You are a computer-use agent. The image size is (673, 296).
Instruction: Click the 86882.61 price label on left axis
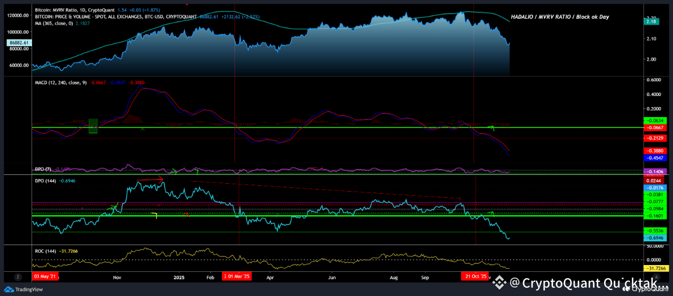18,43
